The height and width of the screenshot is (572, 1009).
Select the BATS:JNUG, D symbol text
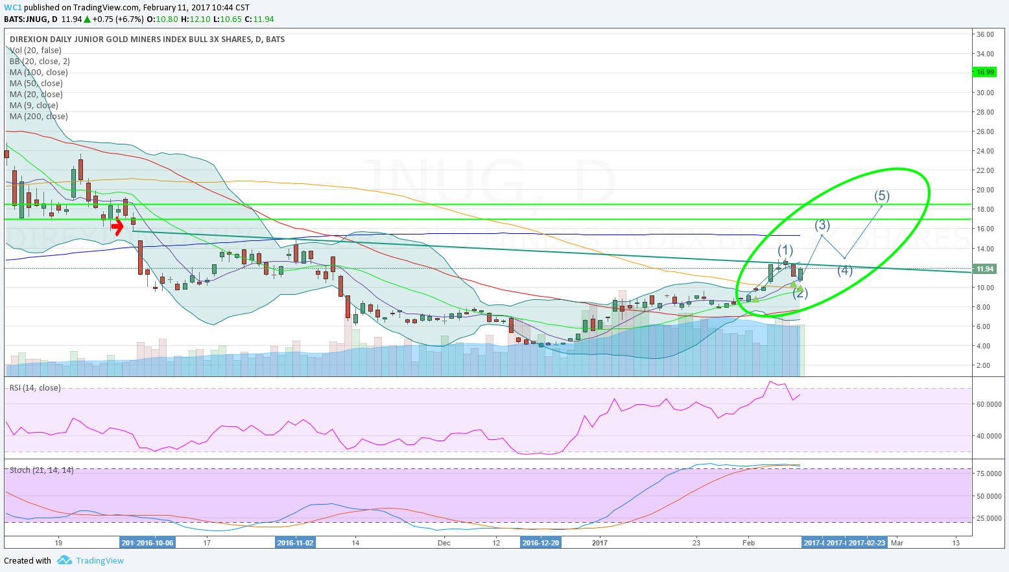[x=30, y=19]
